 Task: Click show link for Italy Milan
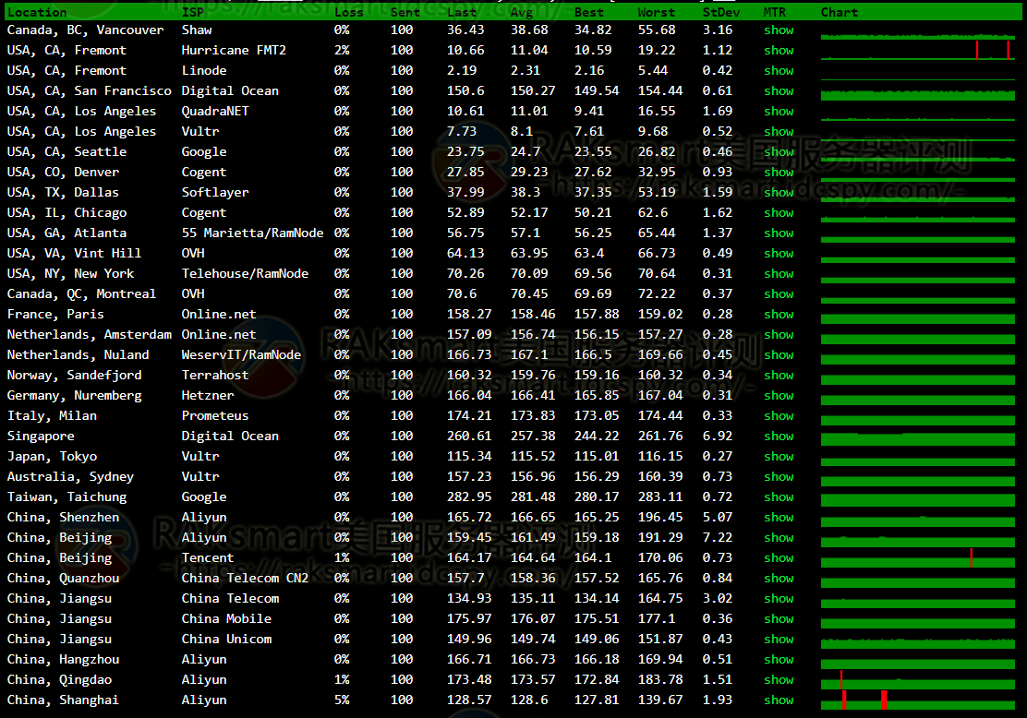(x=779, y=415)
